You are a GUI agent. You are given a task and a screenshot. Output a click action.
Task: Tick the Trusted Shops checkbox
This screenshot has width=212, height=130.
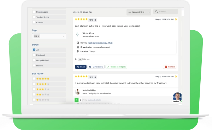[34, 17]
